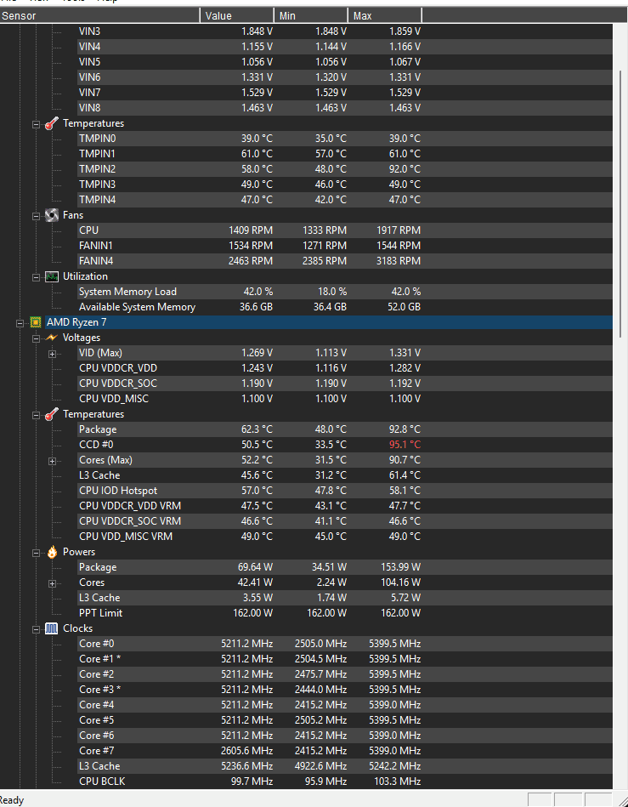Click the fan icon next to Fans
The image size is (628, 807).
52,215
